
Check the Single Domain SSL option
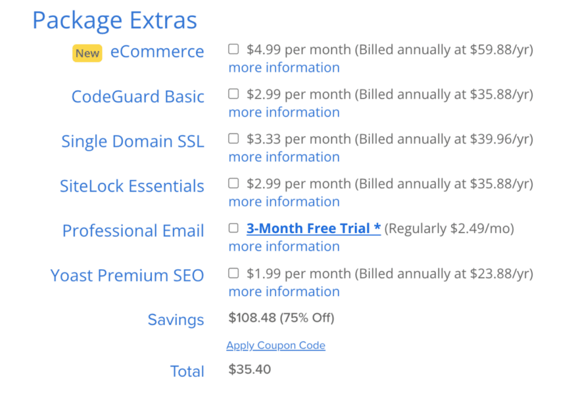tap(233, 139)
